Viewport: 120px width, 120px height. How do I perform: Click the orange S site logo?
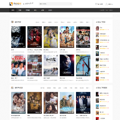click(x=11, y=4)
